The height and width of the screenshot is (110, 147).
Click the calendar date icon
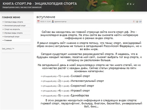[x=38, y=21]
